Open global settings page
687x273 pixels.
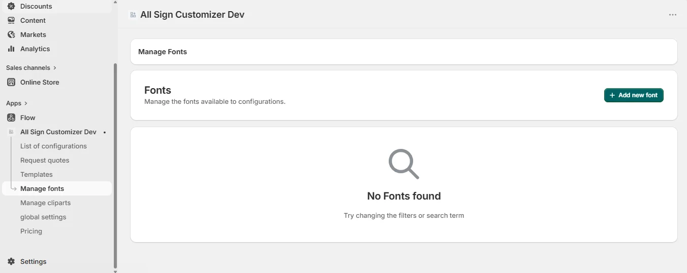(43, 217)
